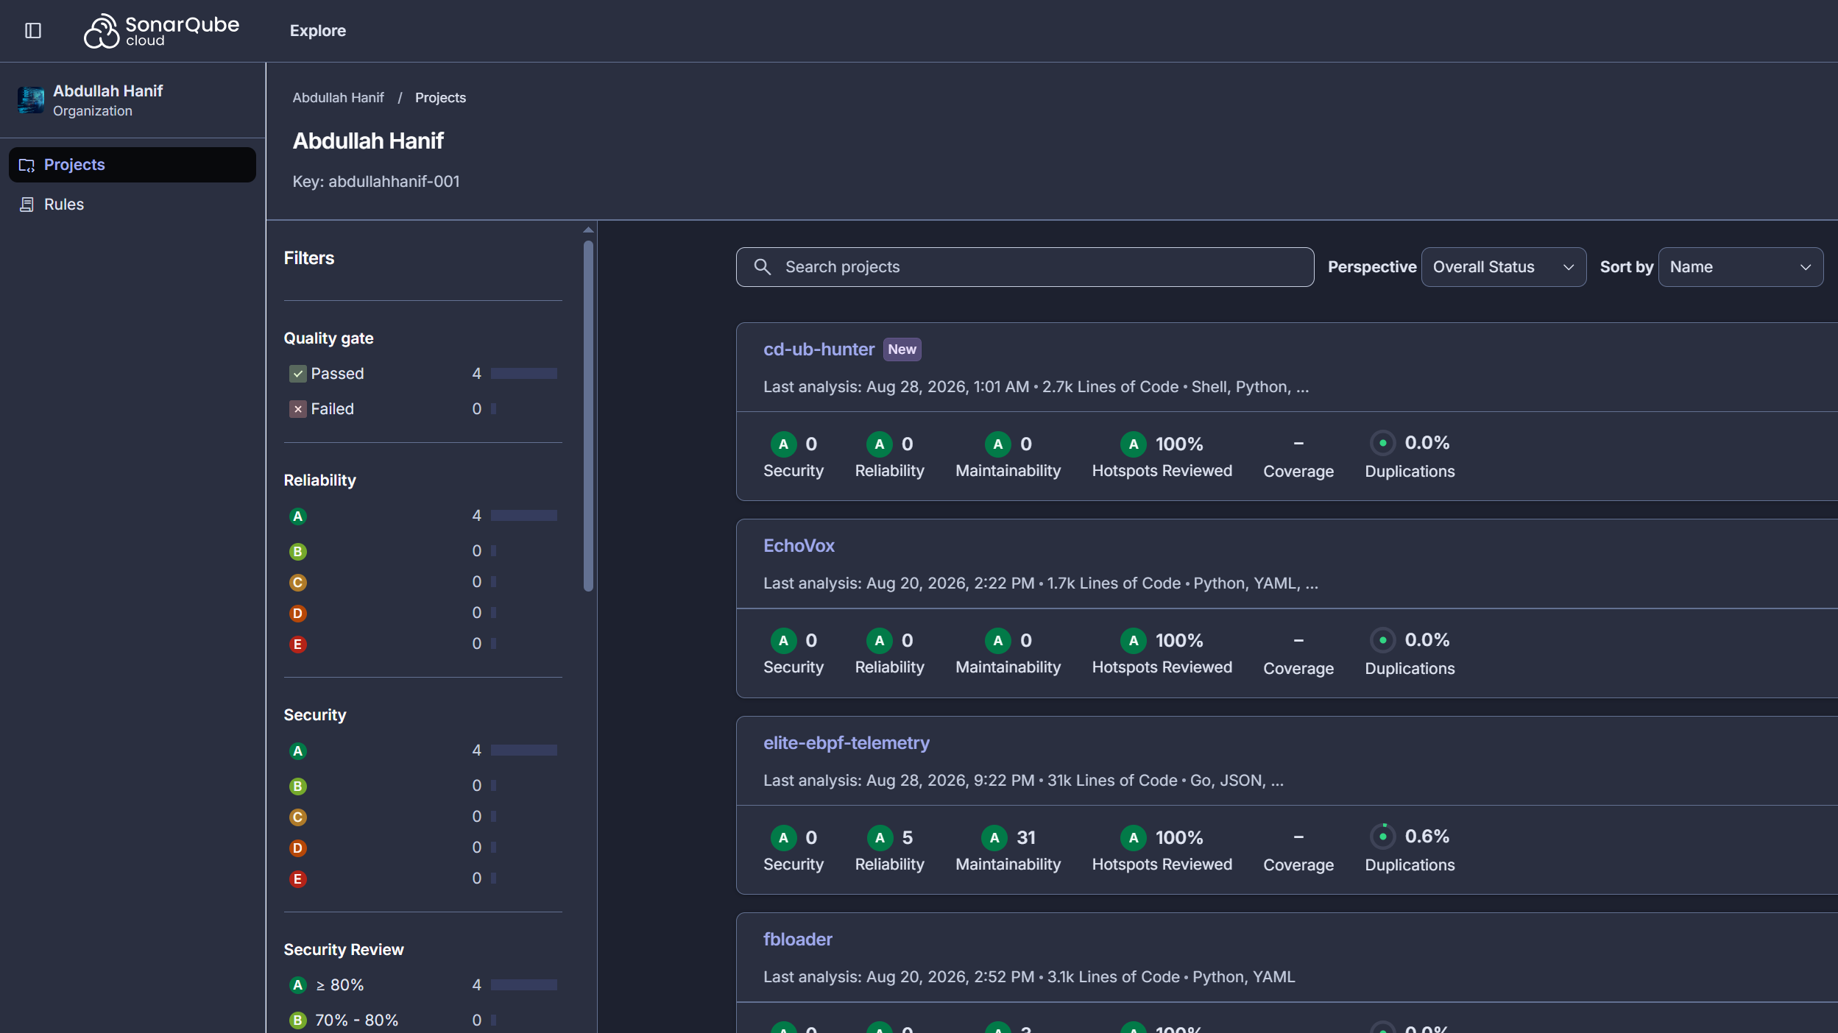The image size is (1838, 1033).
Task: Open Projects in the sidebar
Action: click(x=132, y=165)
